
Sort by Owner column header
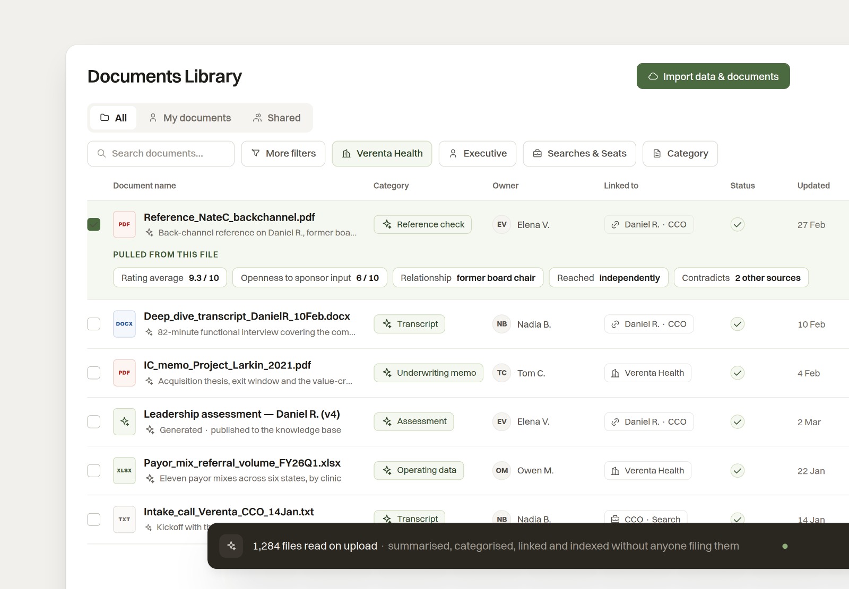pyautogui.click(x=505, y=186)
